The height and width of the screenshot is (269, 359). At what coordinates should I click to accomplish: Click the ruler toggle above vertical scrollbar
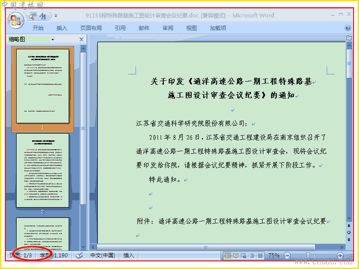tap(349, 38)
